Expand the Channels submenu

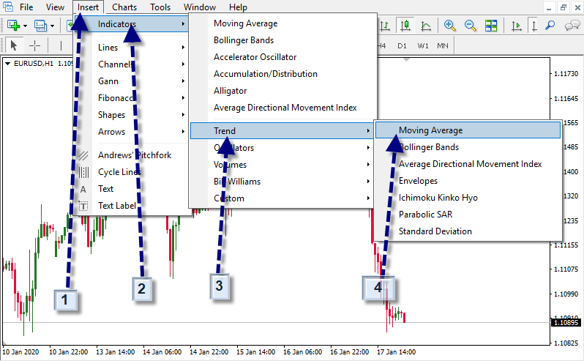132,64
